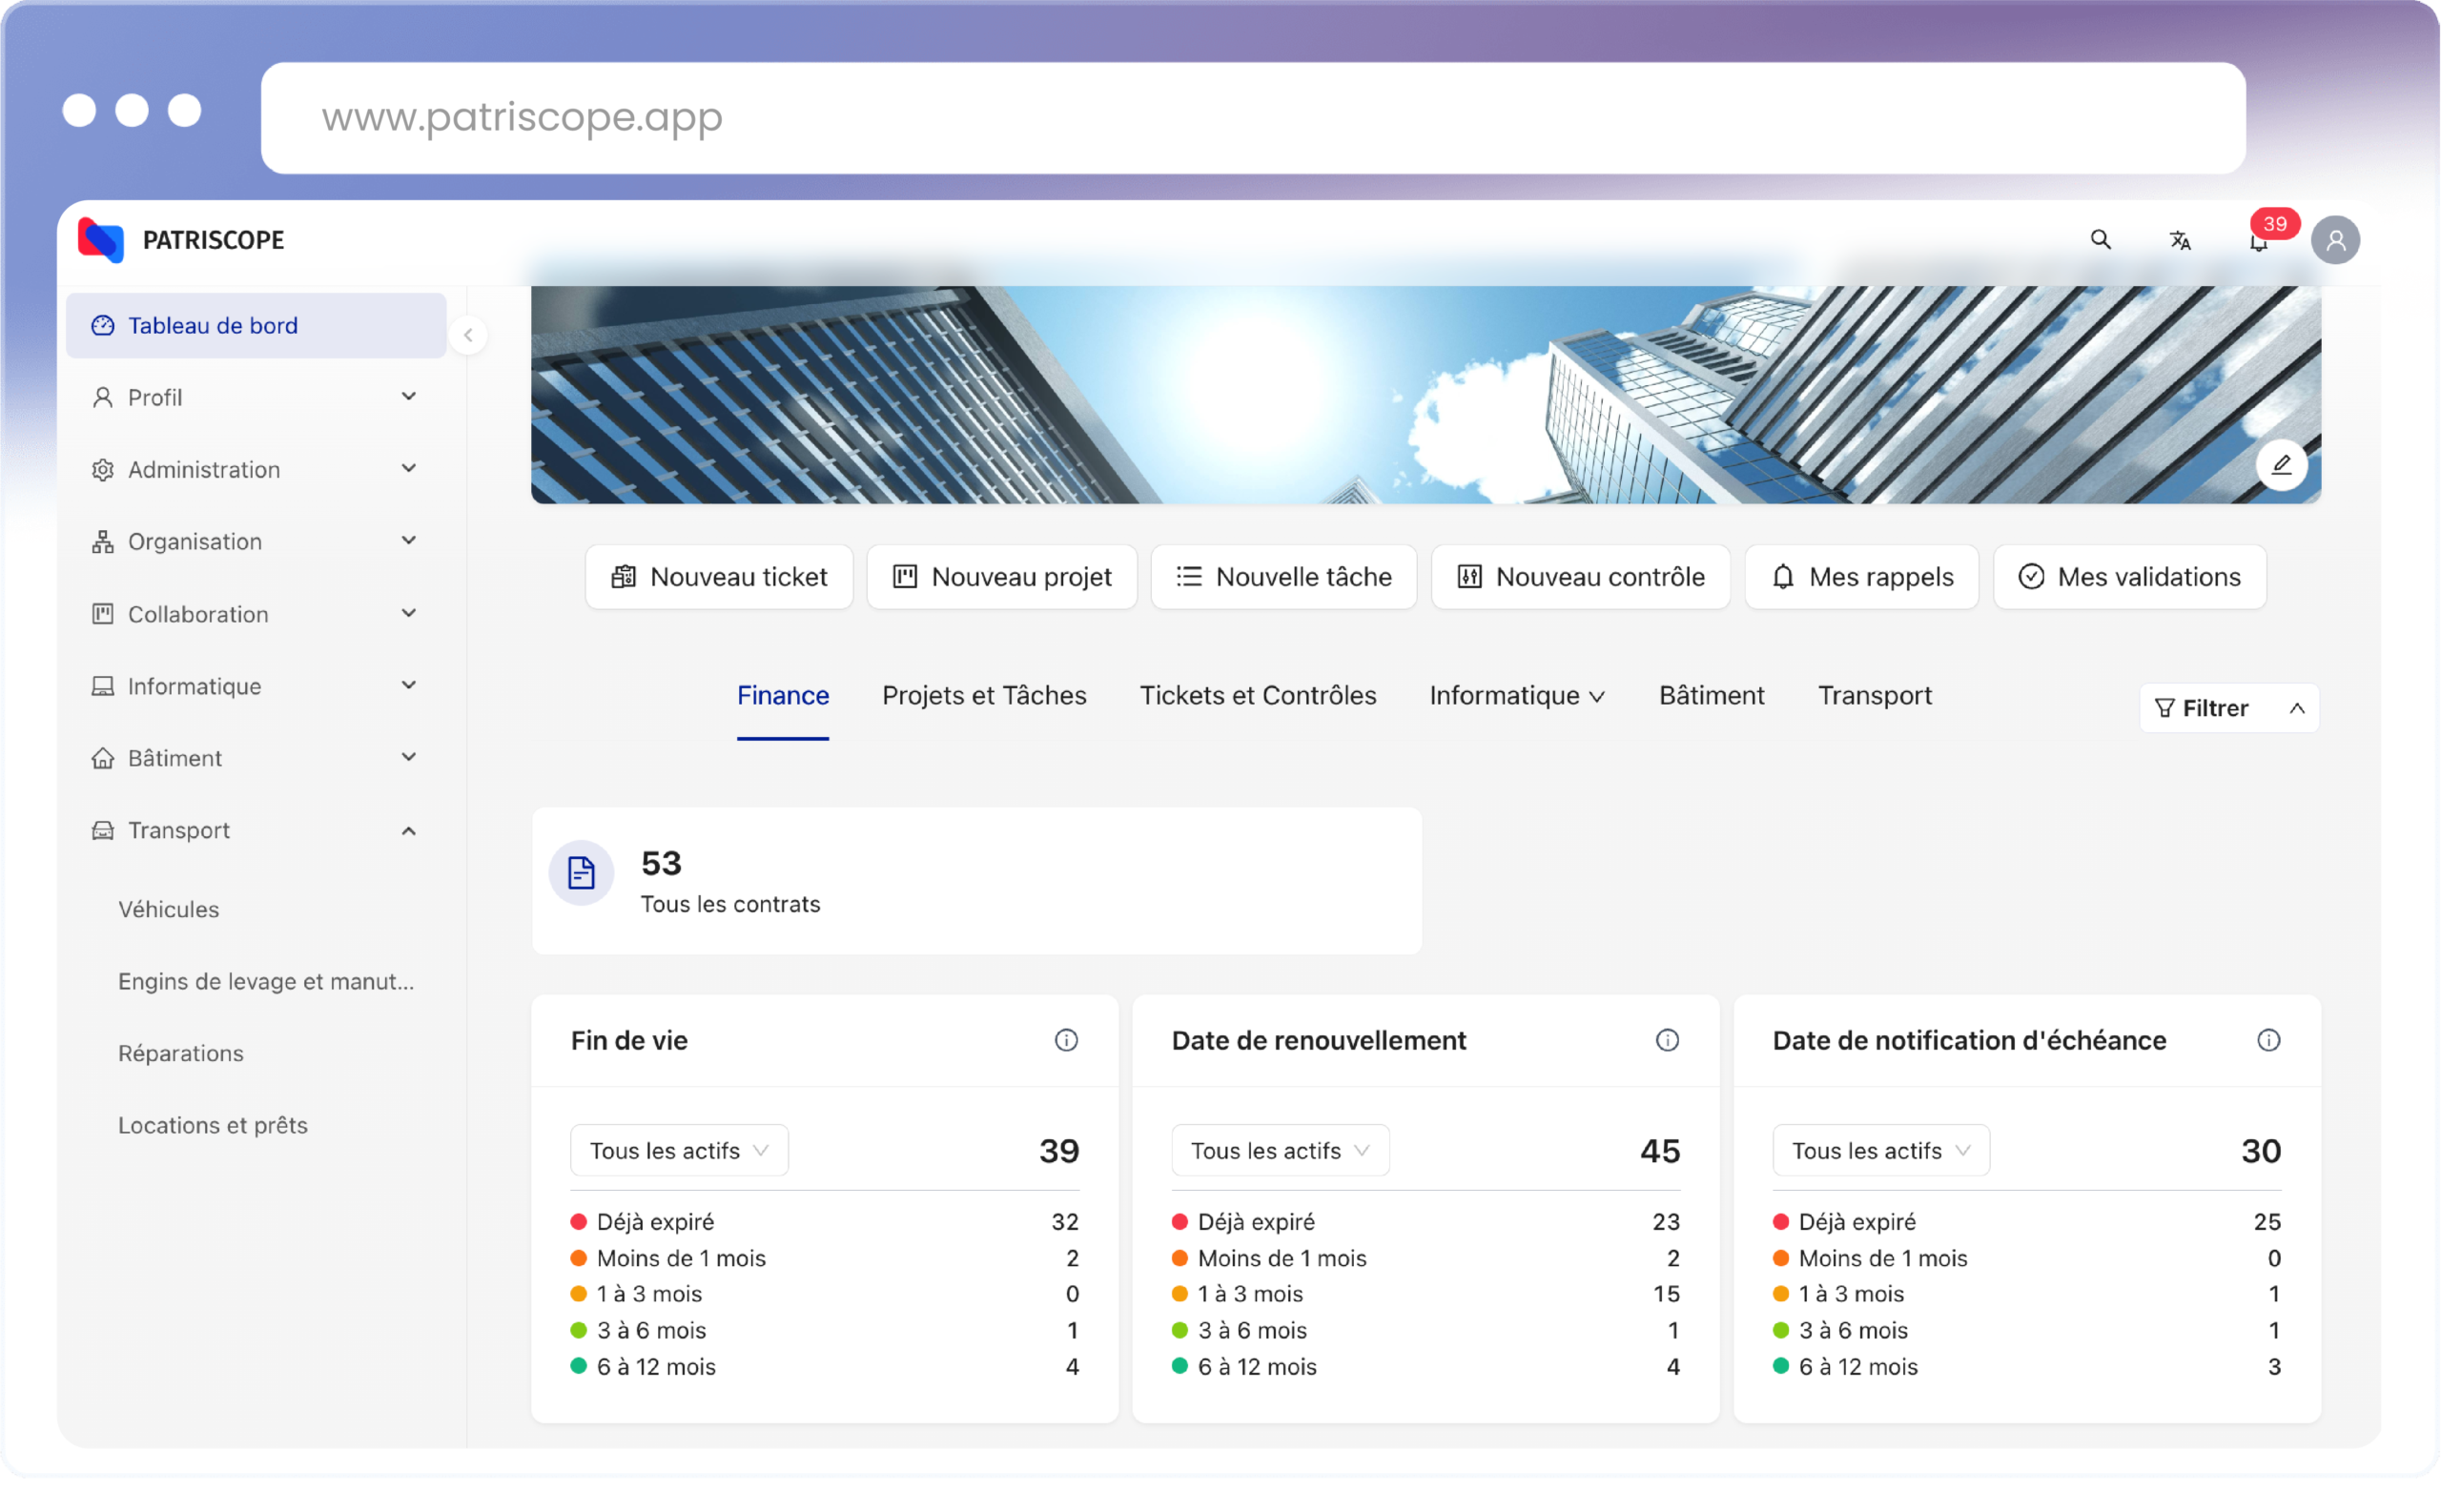The image size is (2441, 1512).
Task: Open Tous les actifs dropdown in notification d'échéance
Action: [x=1881, y=1150]
